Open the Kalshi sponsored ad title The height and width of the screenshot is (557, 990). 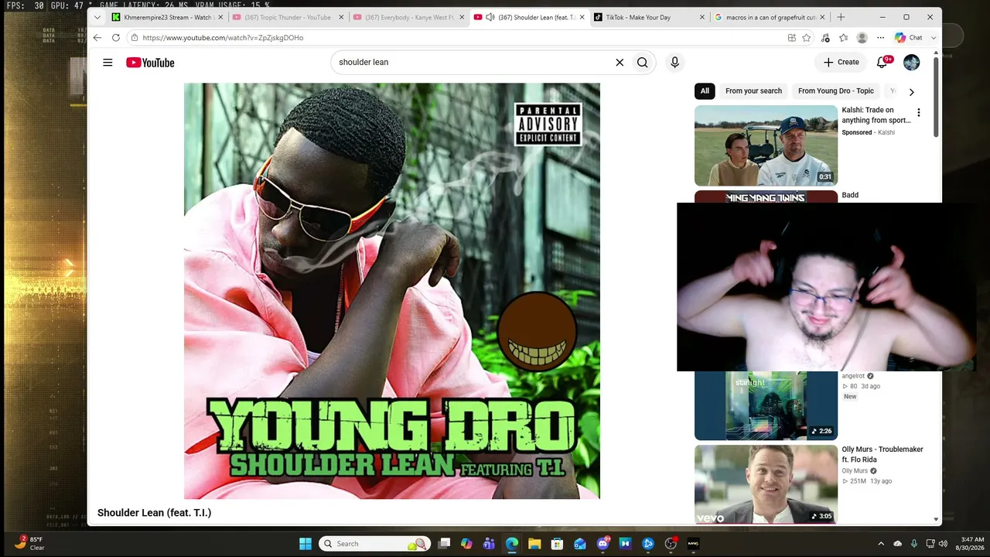point(876,115)
